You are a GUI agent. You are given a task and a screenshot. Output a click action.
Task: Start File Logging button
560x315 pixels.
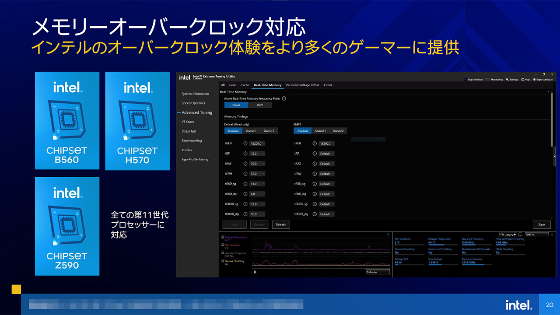click(508, 234)
